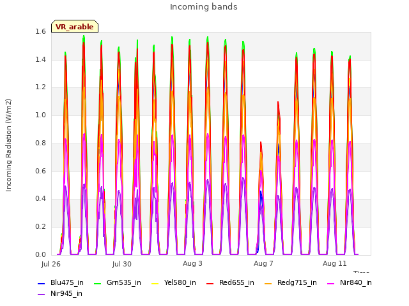Click the red Red655_in legend swatch

click(x=210, y=283)
